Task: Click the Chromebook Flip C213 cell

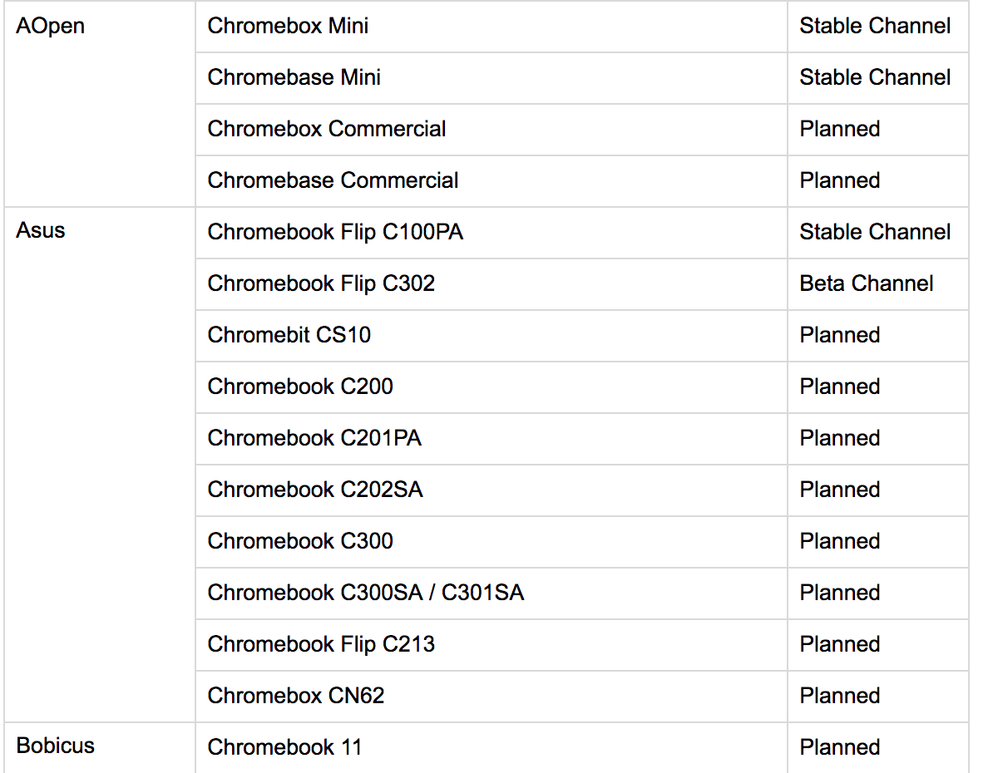Action: 321,644
